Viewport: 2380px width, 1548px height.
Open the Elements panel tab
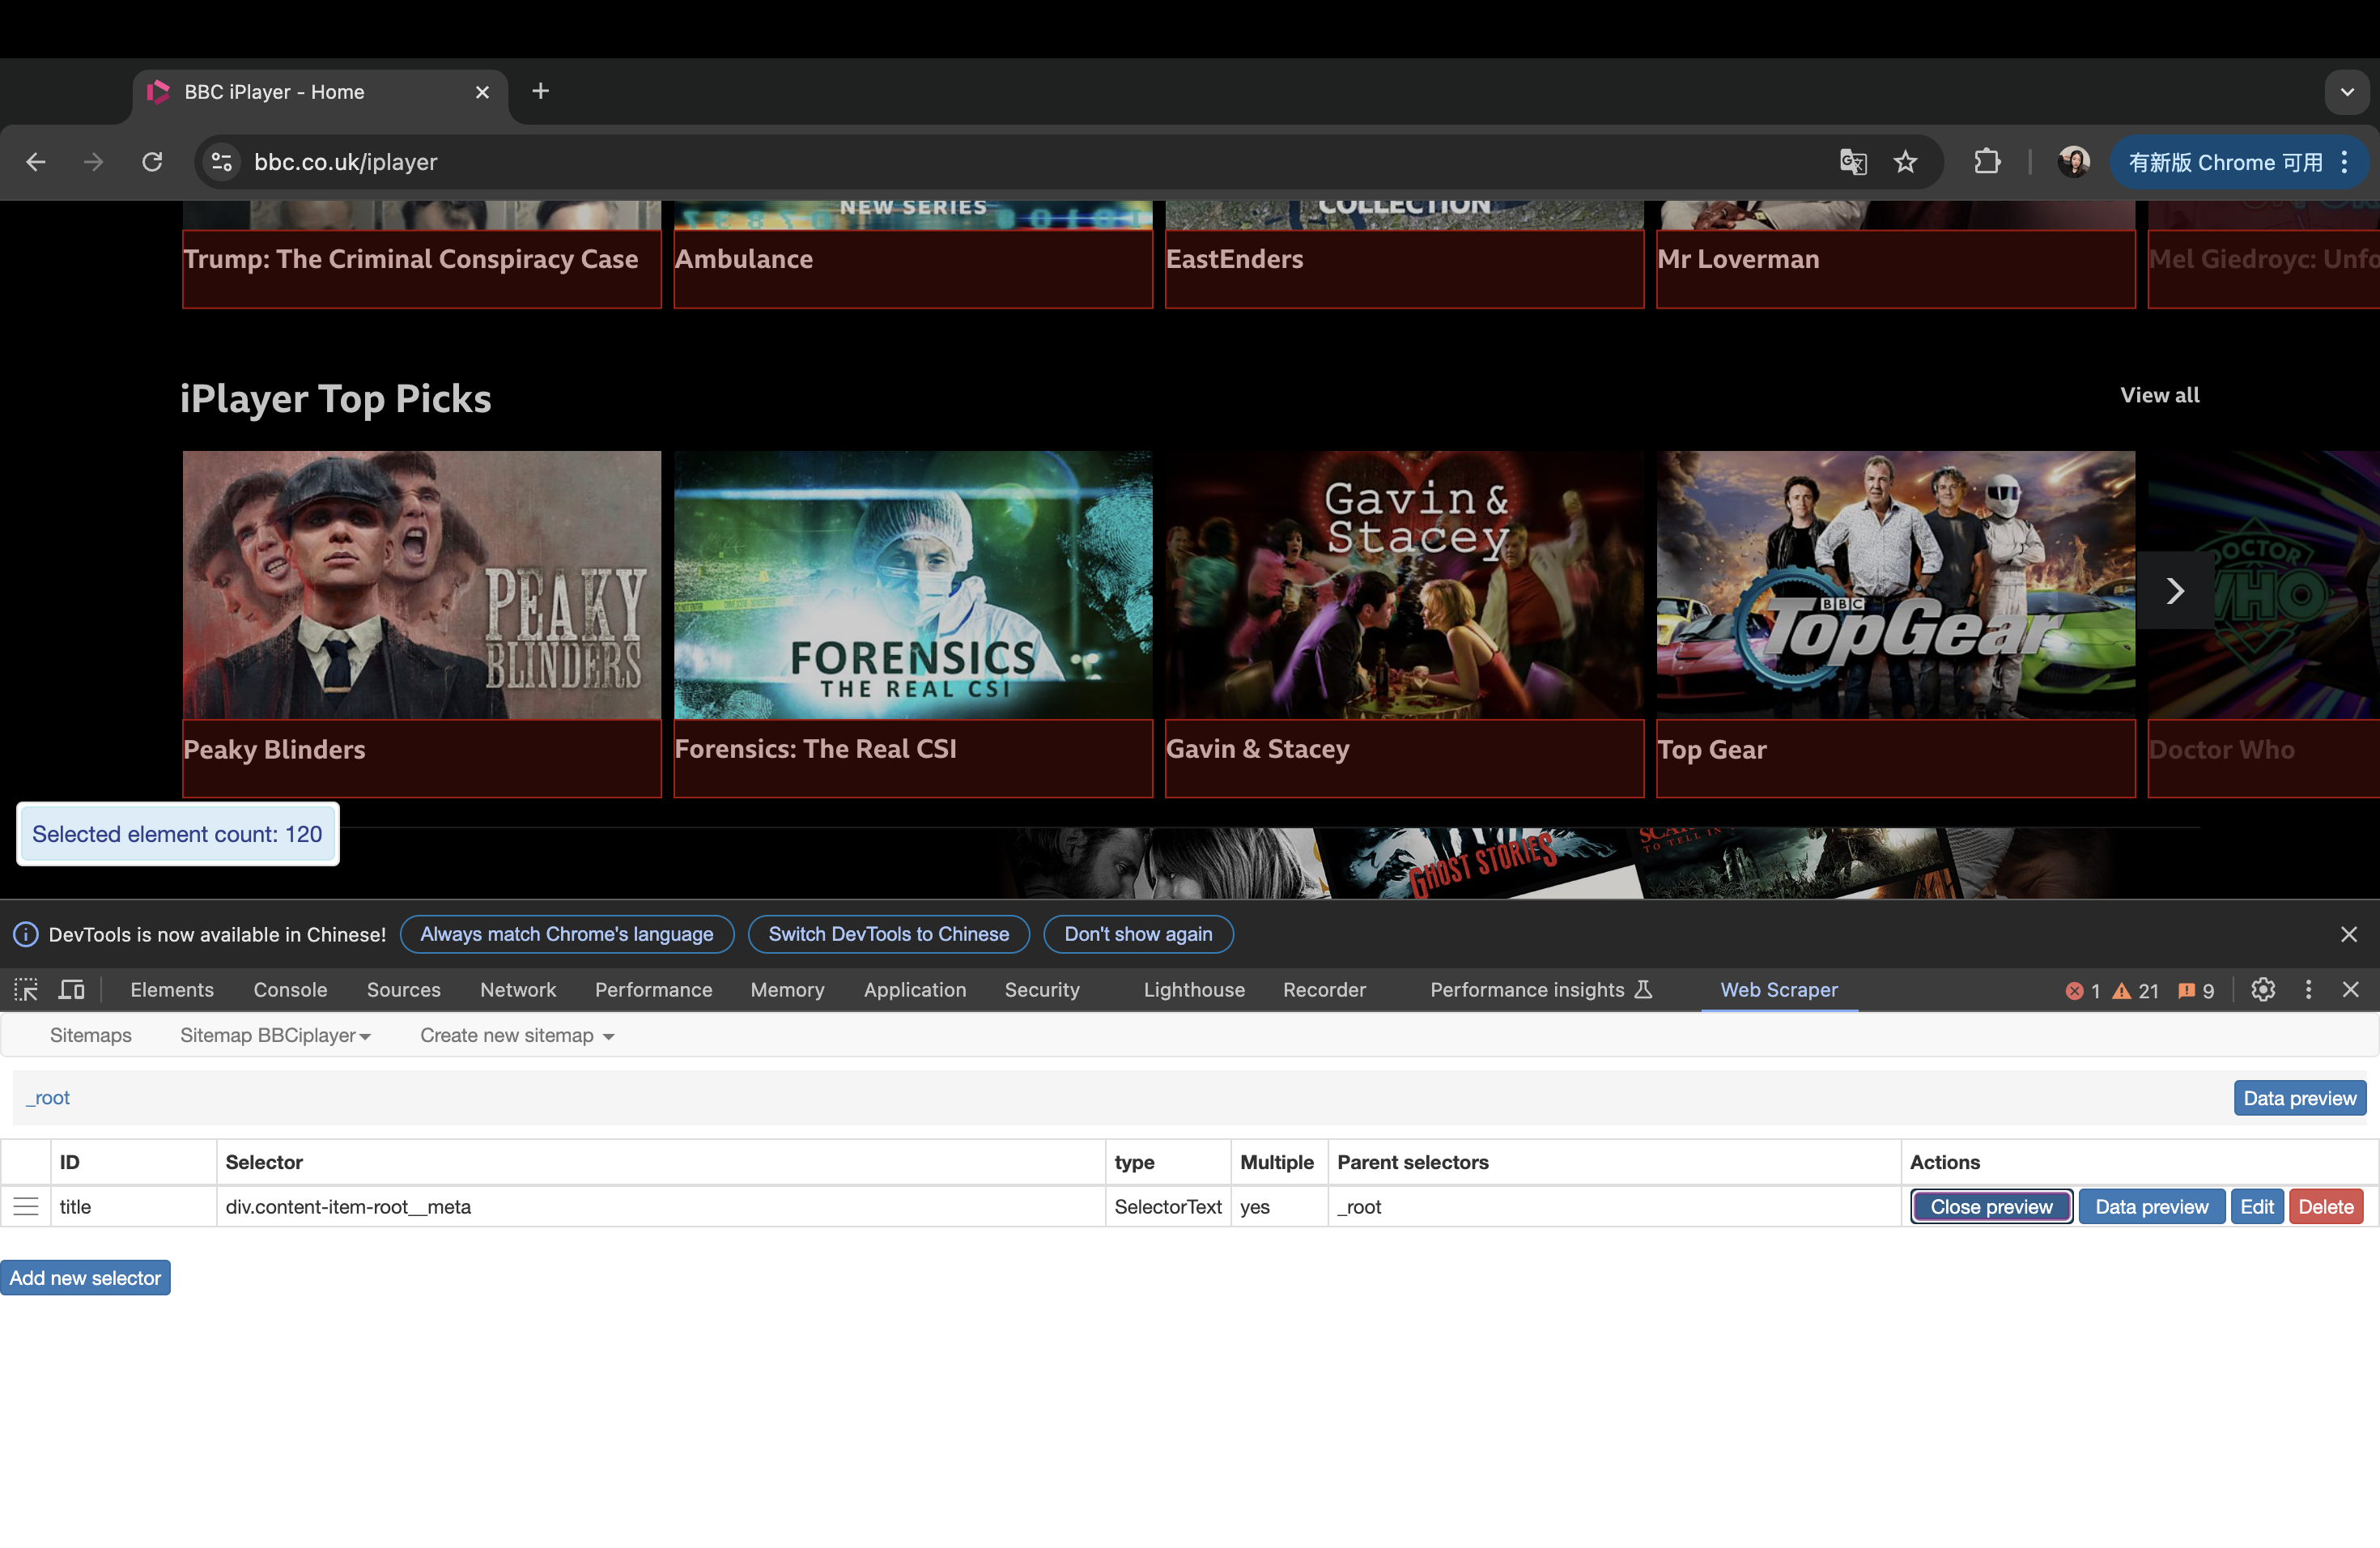[x=172, y=990]
